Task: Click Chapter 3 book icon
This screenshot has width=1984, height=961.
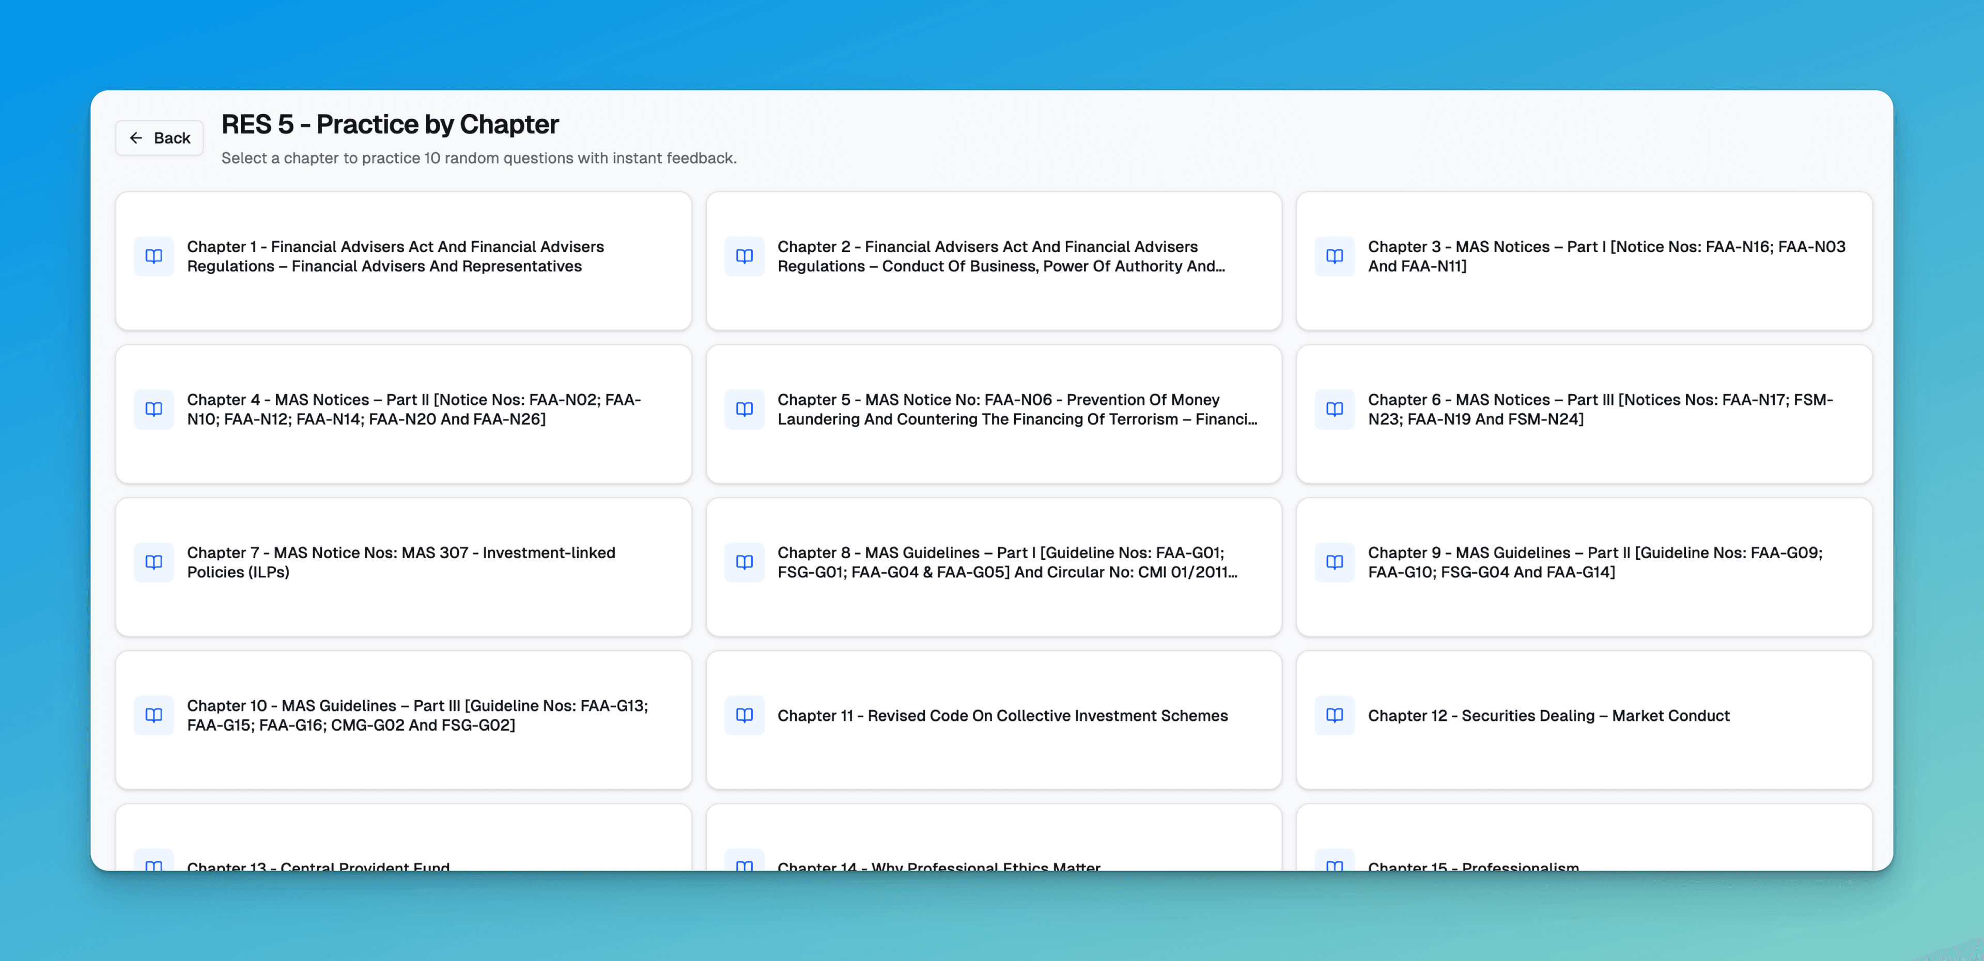Action: [x=1335, y=257]
